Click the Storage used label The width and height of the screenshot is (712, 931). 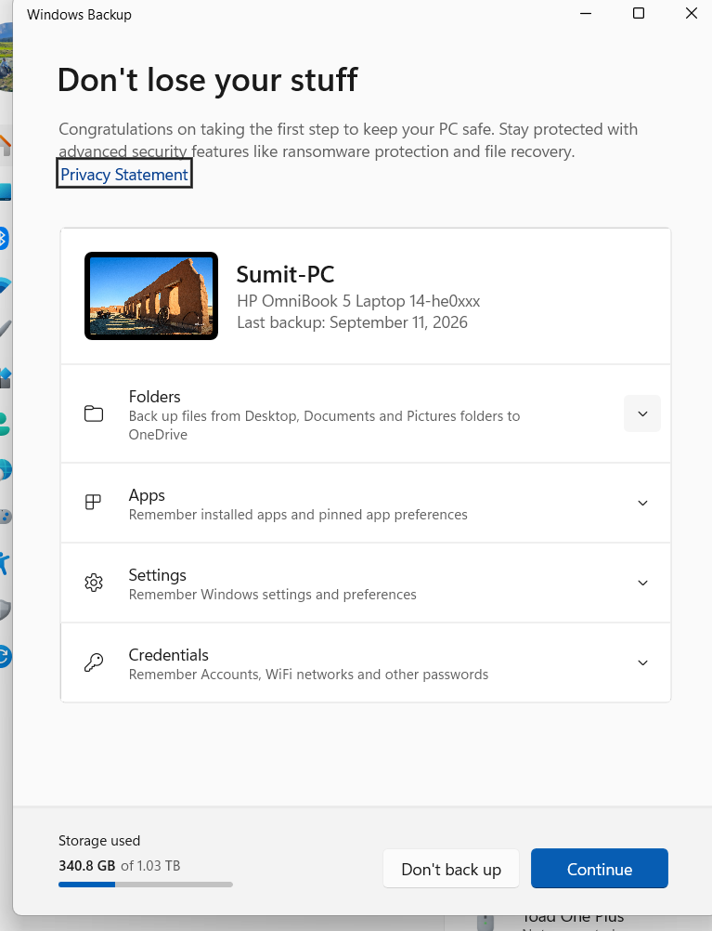[99, 841]
